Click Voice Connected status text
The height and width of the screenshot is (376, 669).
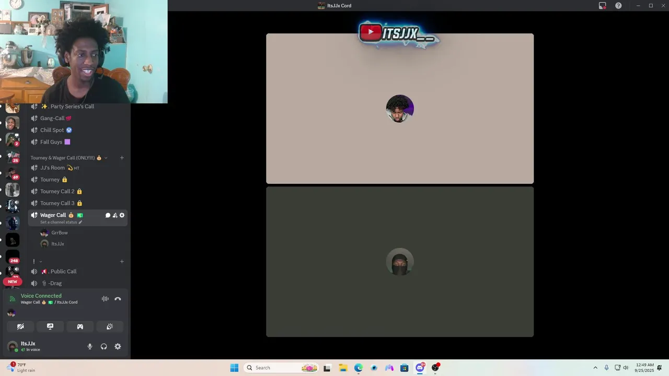(41, 296)
